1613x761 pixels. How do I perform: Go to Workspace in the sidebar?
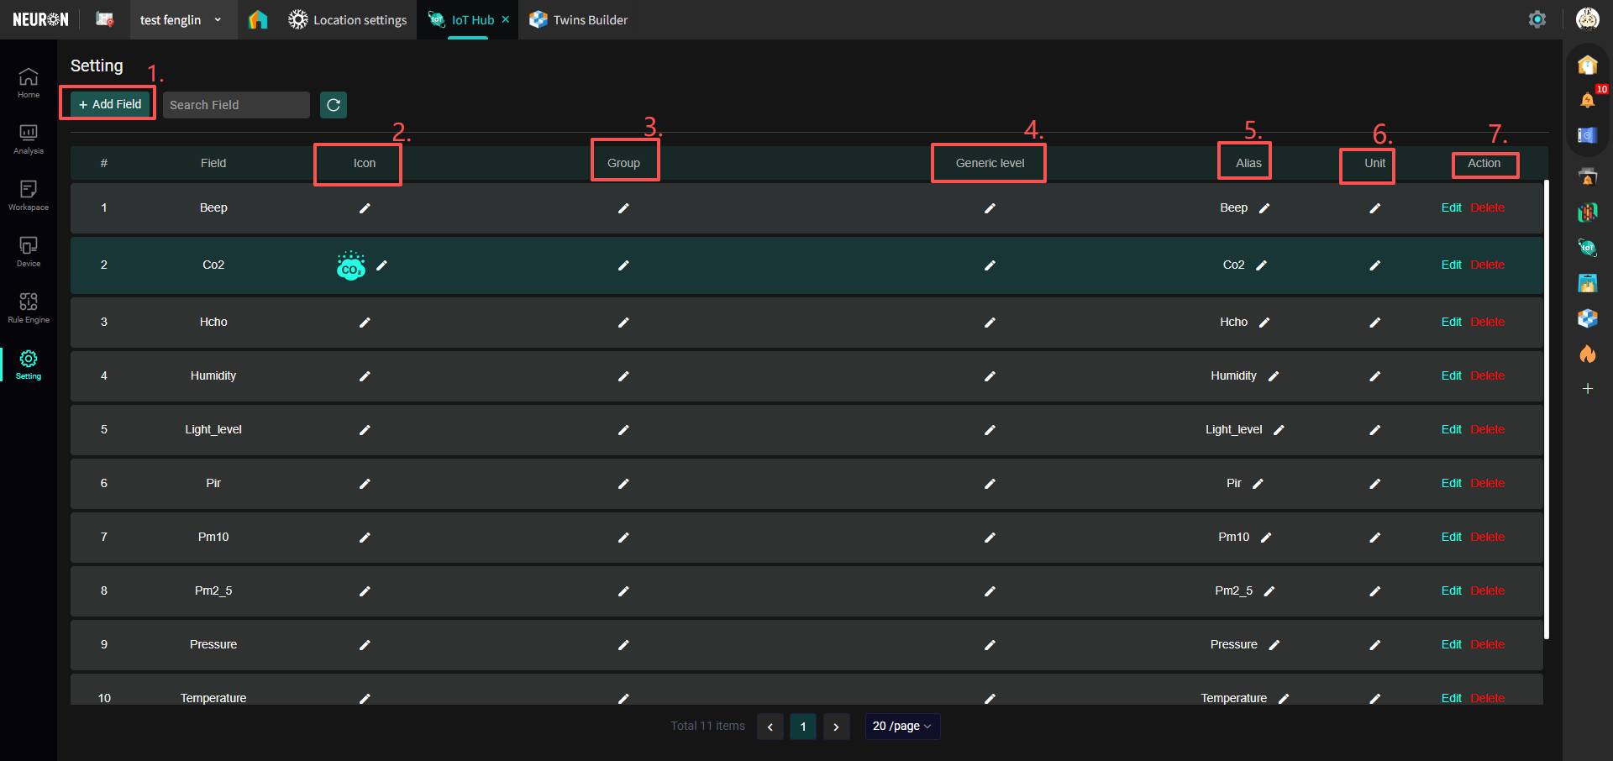tap(29, 195)
